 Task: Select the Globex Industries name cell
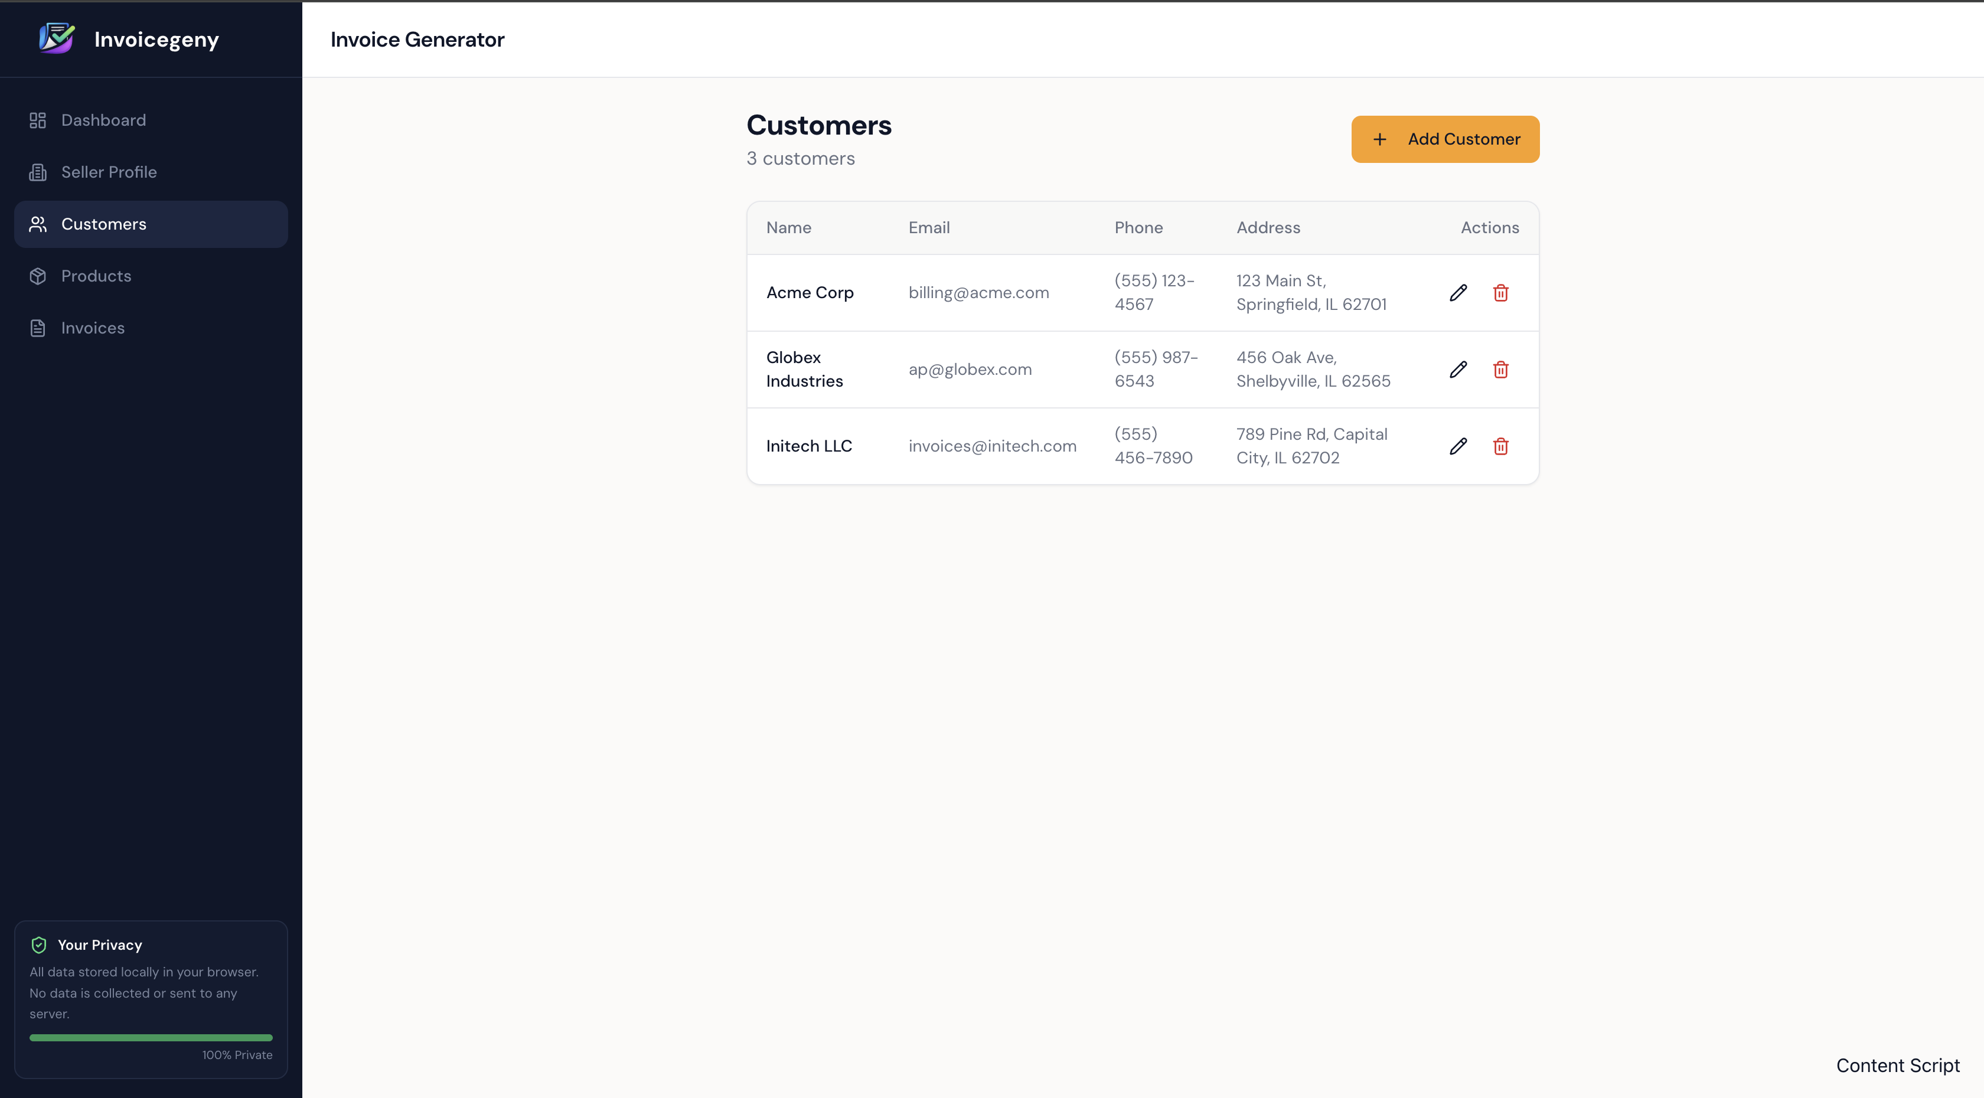pyautogui.click(x=804, y=370)
